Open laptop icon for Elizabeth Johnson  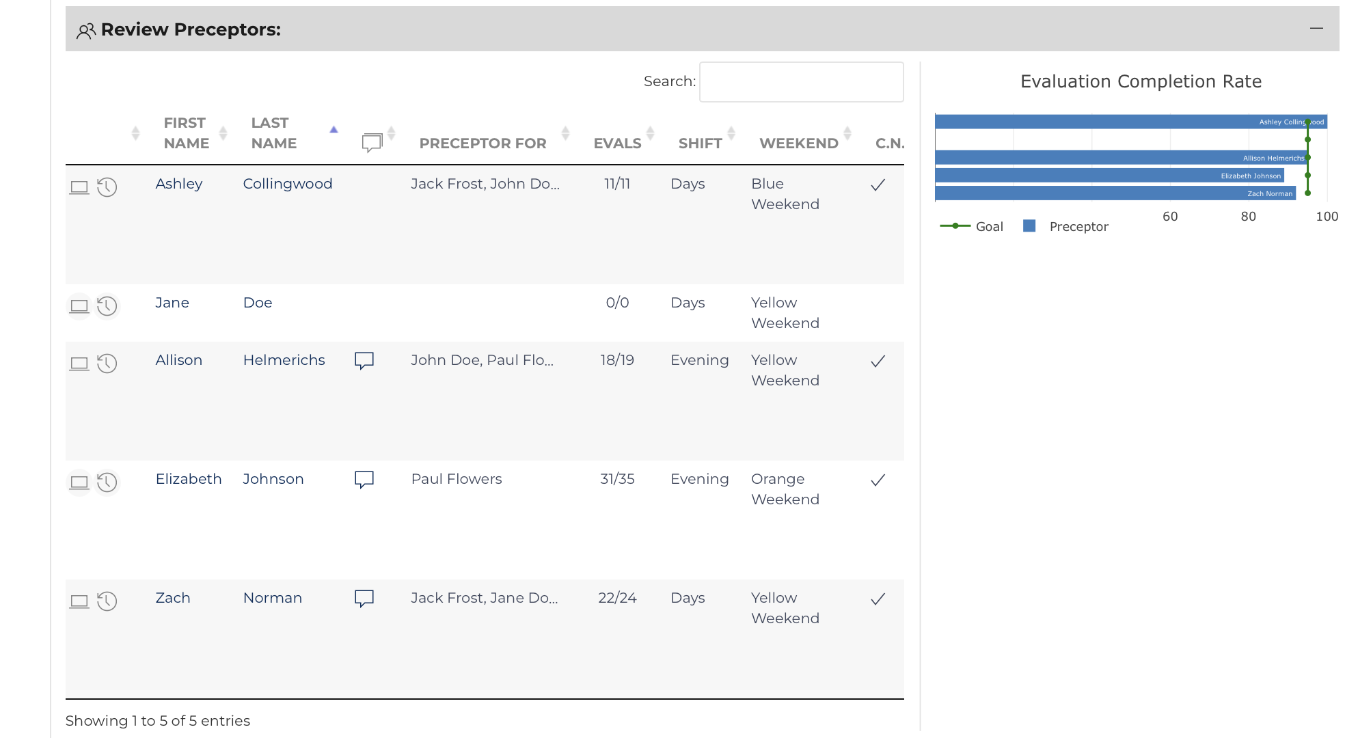[x=79, y=482]
